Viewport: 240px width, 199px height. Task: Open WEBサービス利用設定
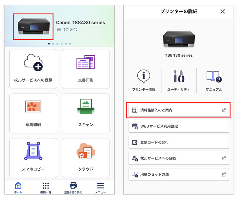178,126
